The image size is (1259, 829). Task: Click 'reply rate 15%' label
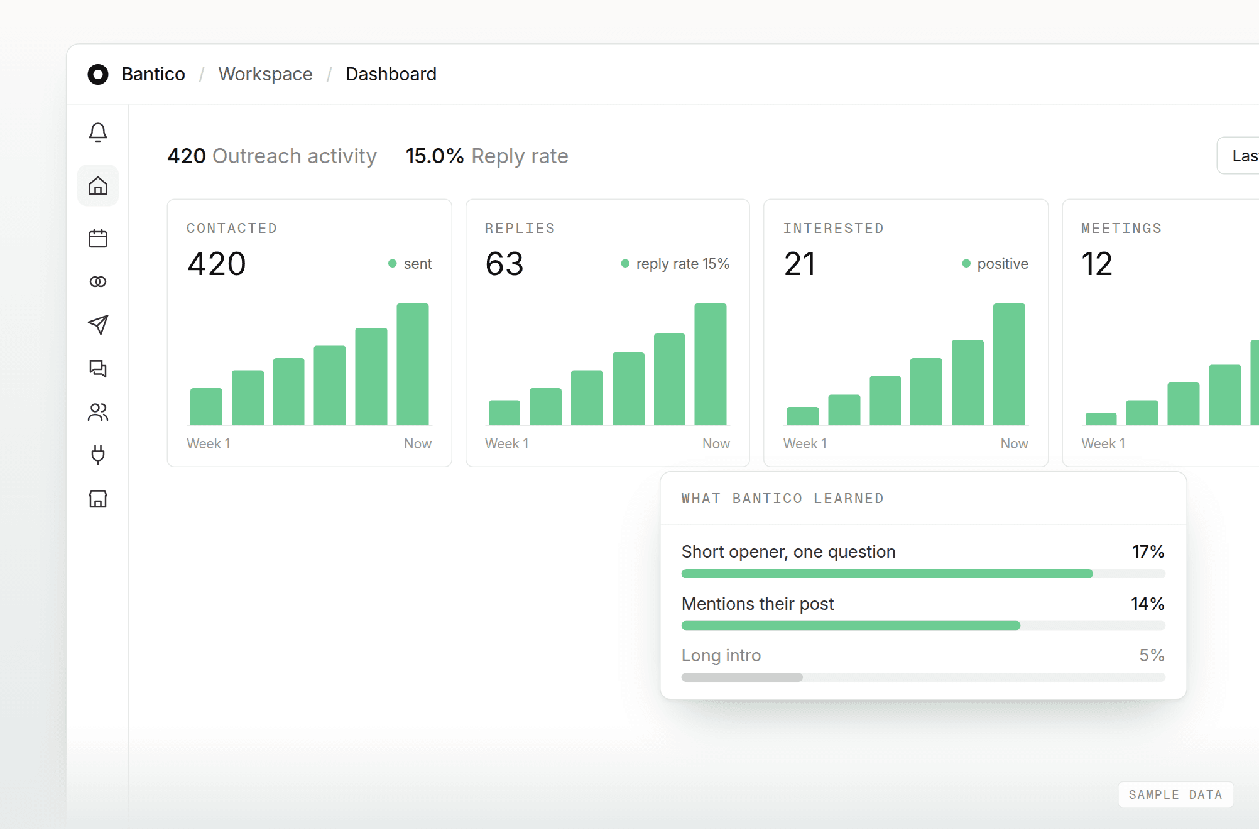point(682,264)
